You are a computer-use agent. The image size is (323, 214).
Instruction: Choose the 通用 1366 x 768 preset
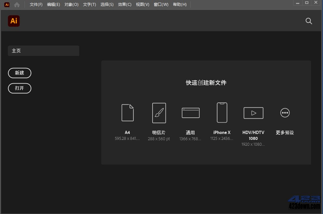(x=190, y=113)
